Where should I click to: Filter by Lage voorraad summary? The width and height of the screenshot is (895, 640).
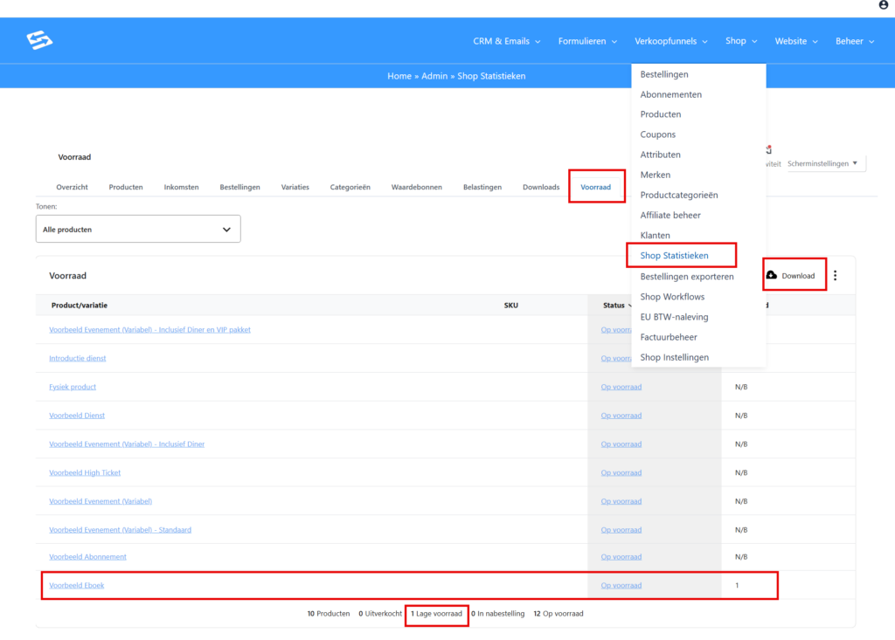pyautogui.click(x=437, y=614)
